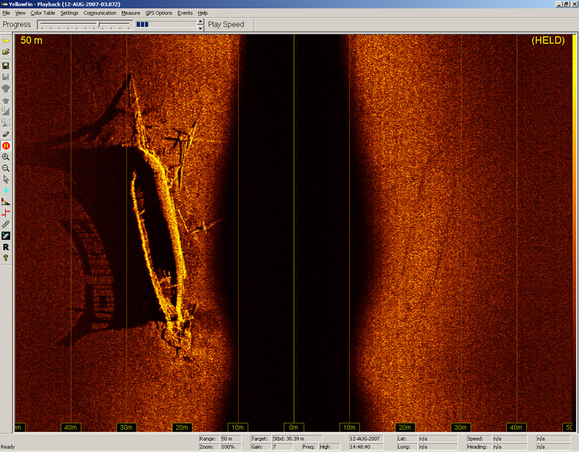Image resolution: width=579 pixels, height=452 pixels.
Task: Select the zoom in magnifier tool
Action: (x=6, y=156)
